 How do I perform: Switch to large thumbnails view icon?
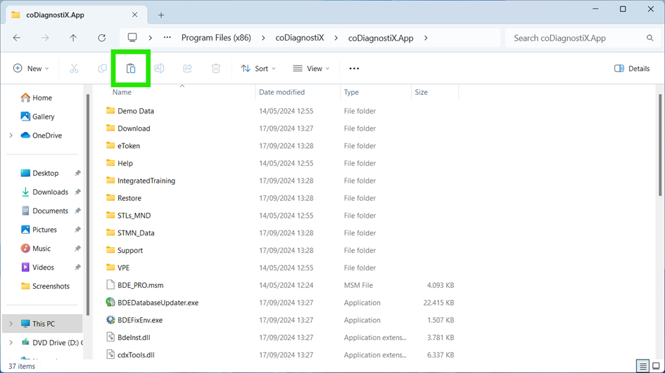click(656, 366)
